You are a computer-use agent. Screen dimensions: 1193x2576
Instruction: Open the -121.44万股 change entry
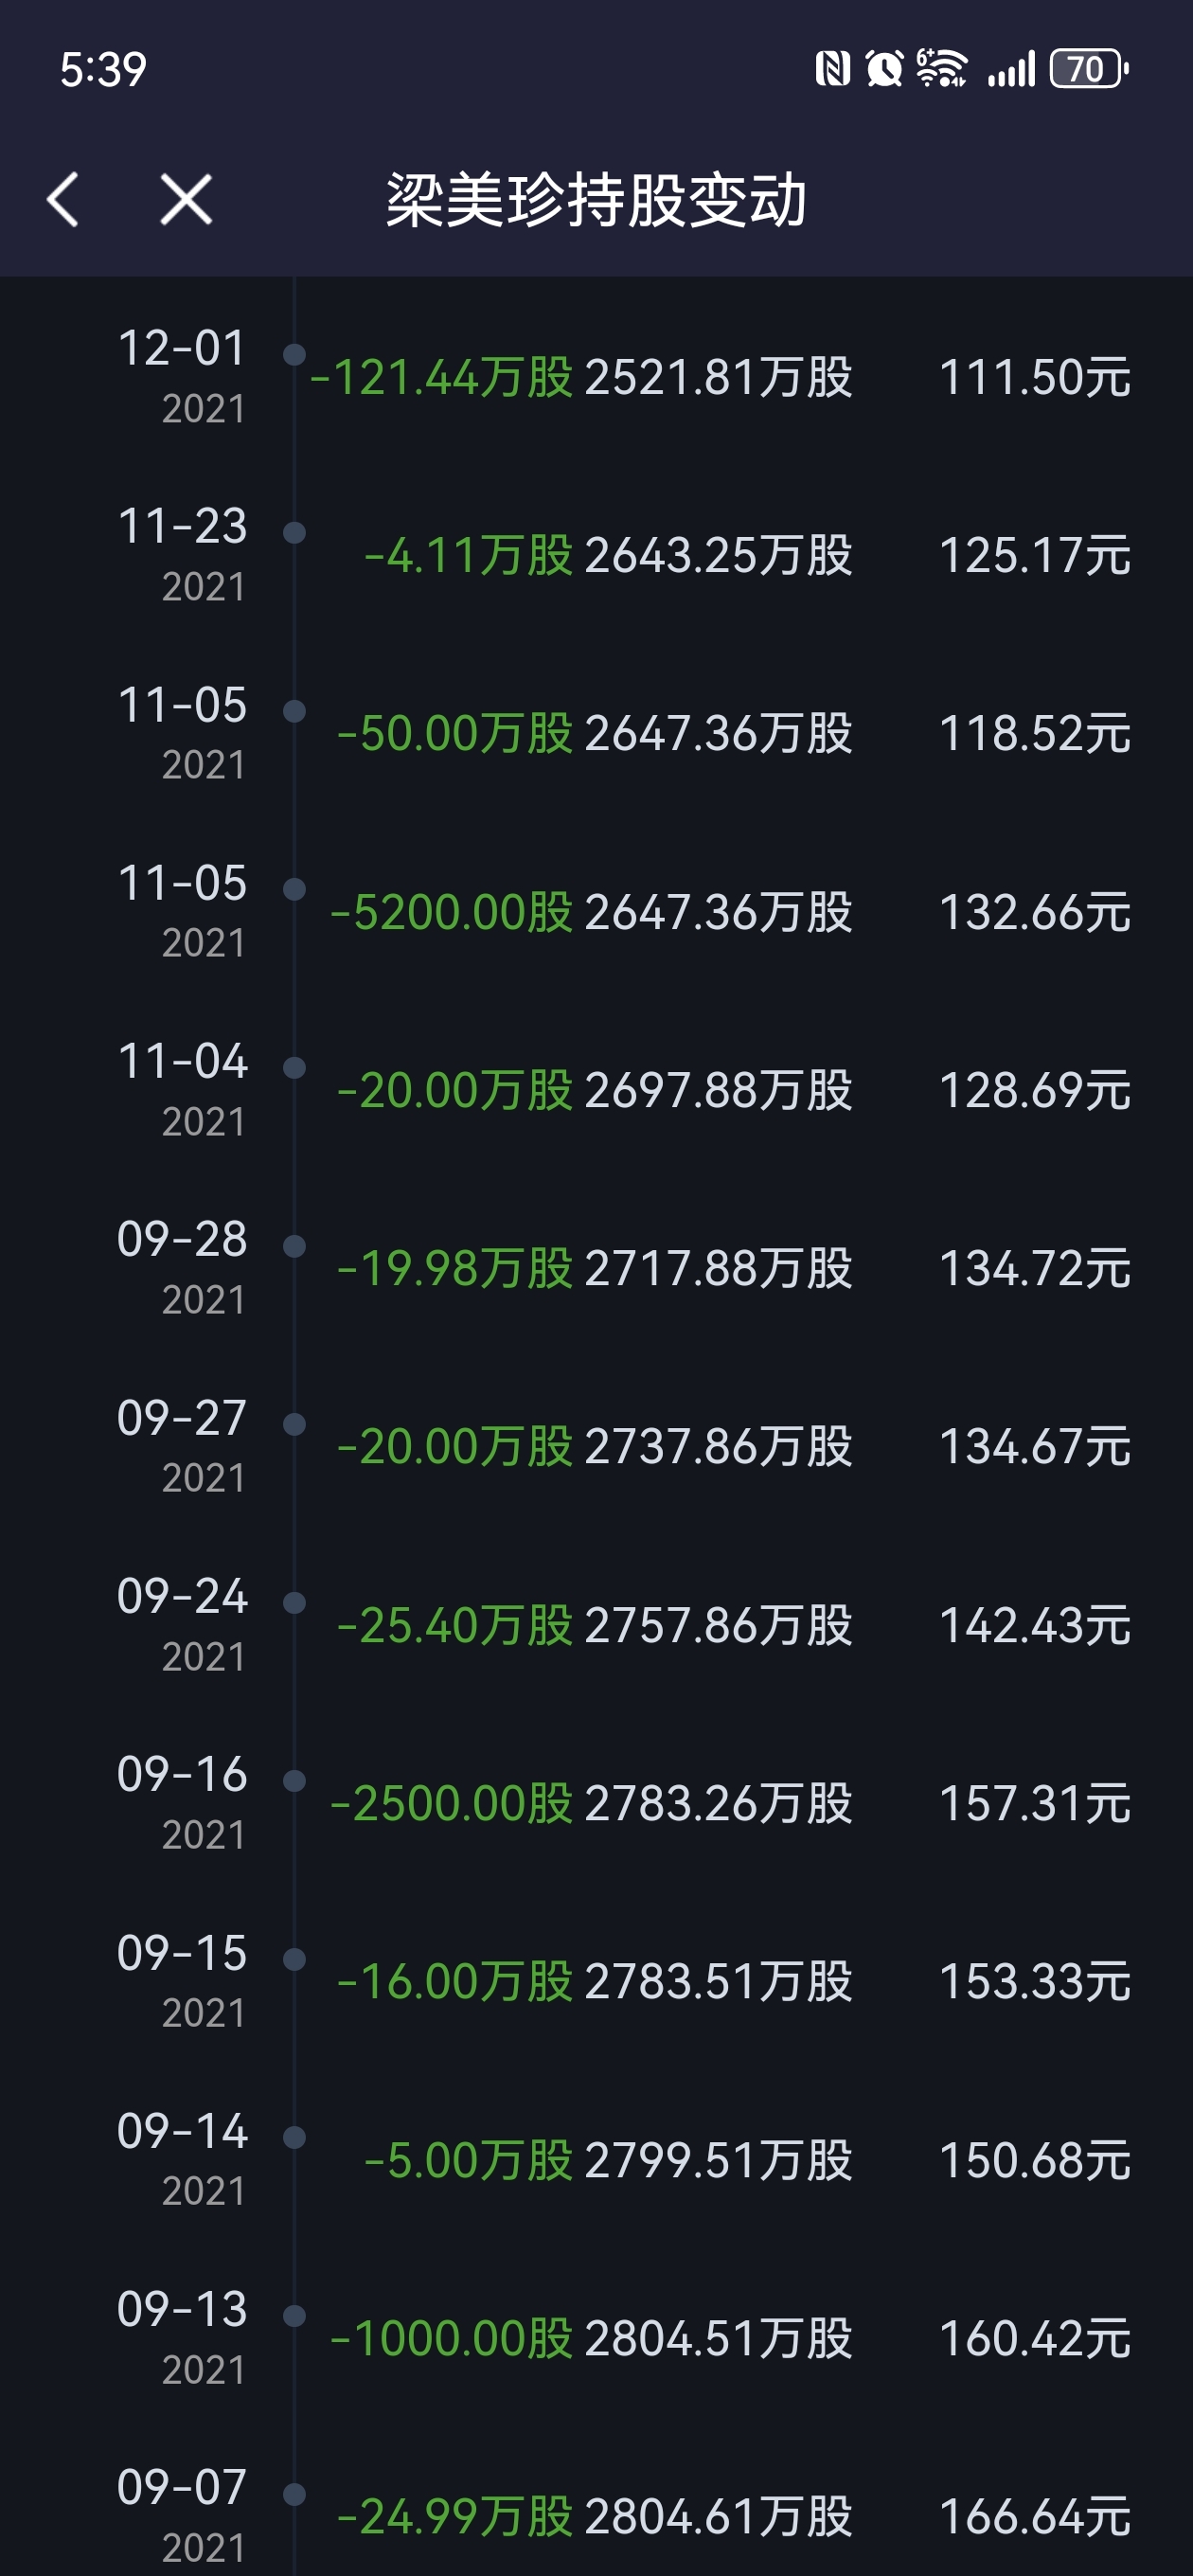[441, 378]
